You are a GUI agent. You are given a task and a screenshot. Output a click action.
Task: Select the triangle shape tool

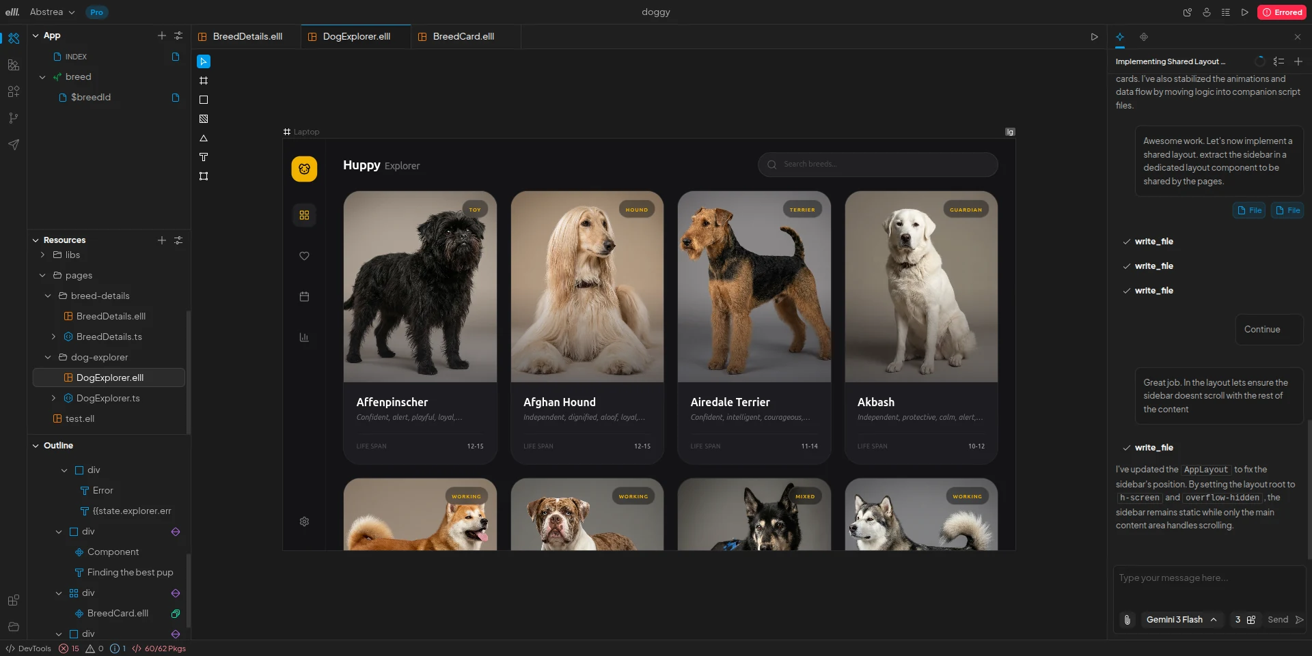[204, 138]
